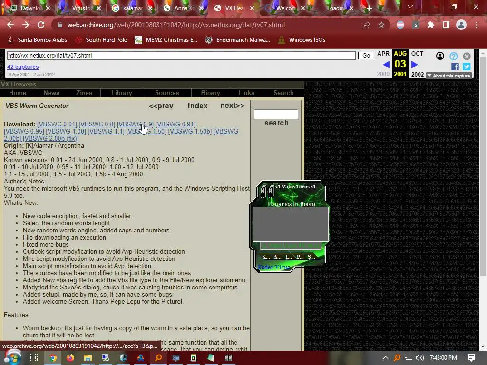Open Task View on the taskbar

[x=34, y=358]
